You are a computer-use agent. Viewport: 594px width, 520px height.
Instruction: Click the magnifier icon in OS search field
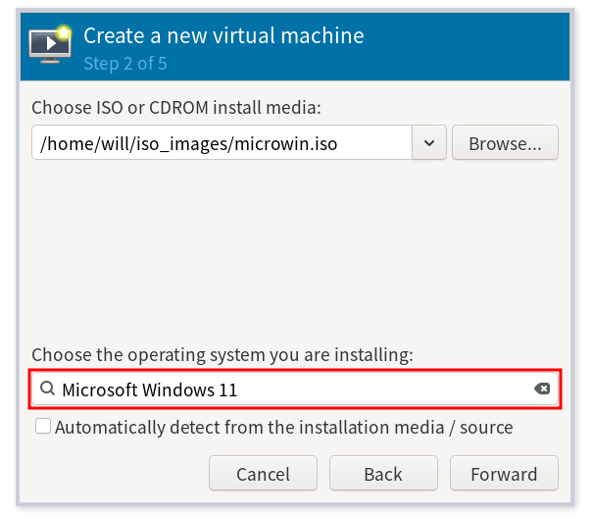pos(46,390)
